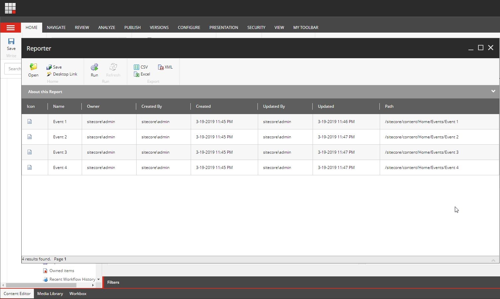Open the Sitecore launchpad grid icon
The height and width of the screenshot is (299, 500).
tap(10, 8)
